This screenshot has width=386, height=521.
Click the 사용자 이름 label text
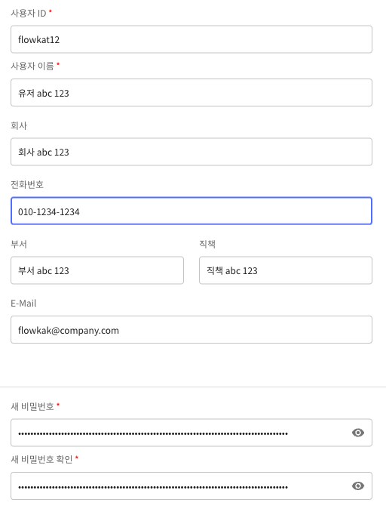point(32,66)
